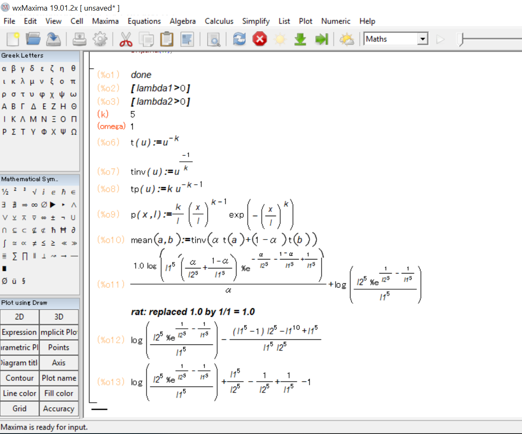Insert infinity symbol

[34, 205]
